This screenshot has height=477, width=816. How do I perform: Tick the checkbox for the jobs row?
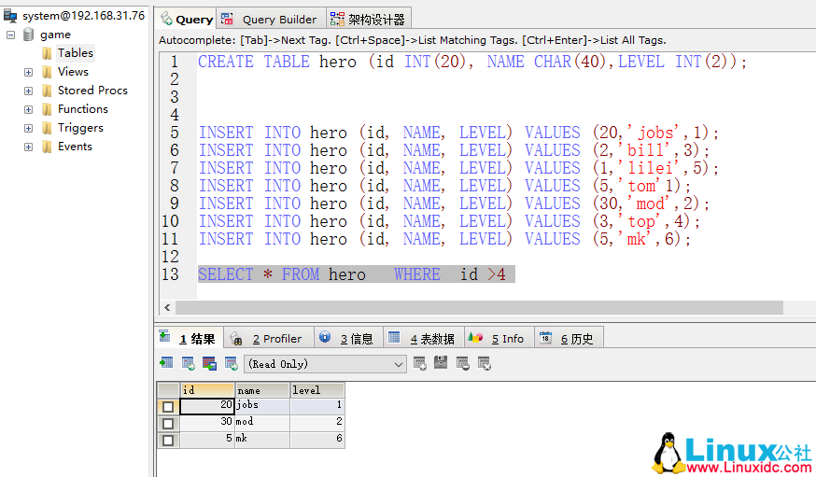click(x=168, y=406)
